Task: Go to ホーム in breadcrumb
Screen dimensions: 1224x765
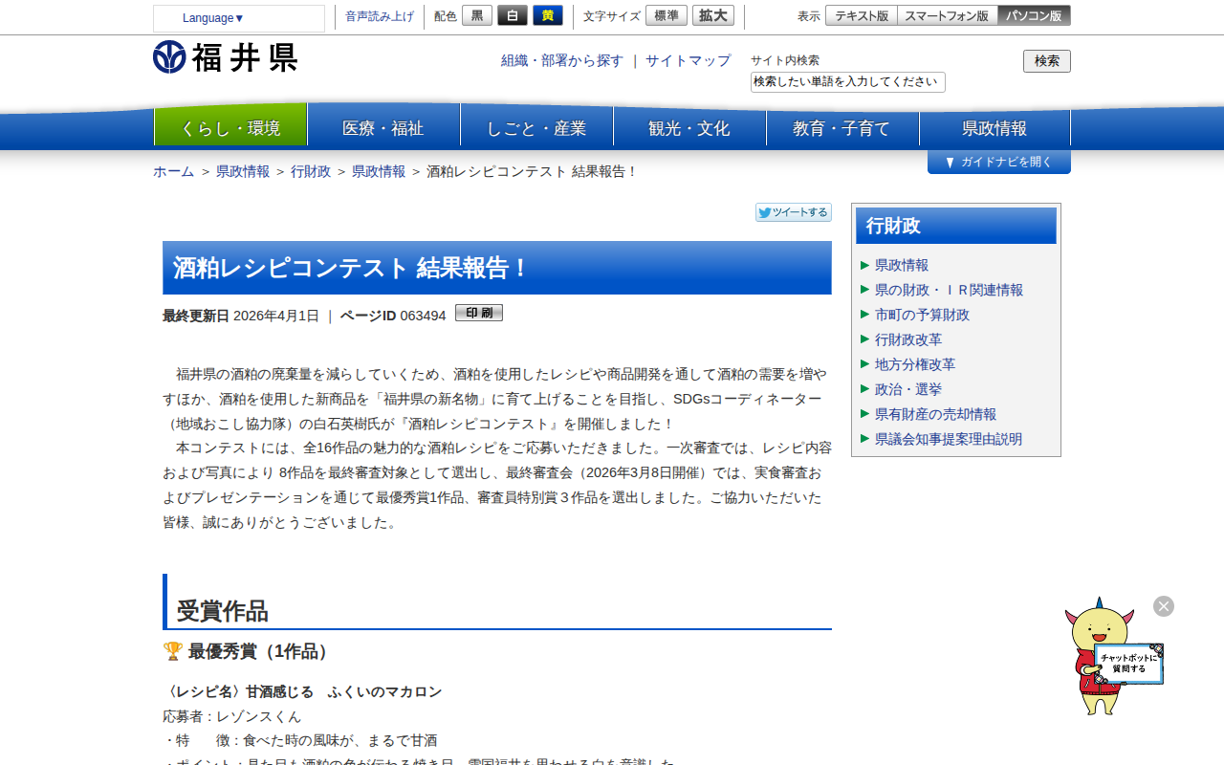Action: click(173, 171)
